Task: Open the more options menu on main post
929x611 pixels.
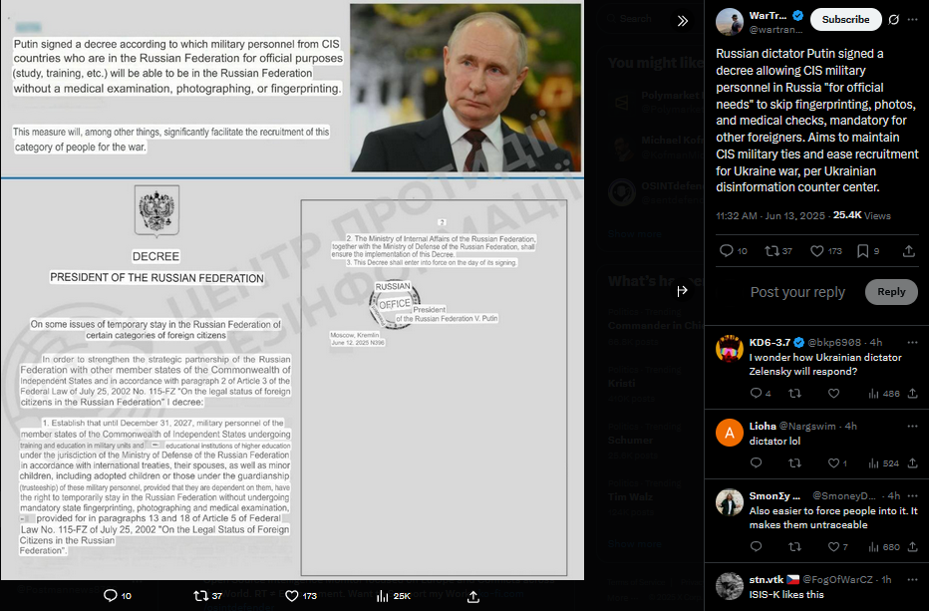Action: [x=912, y=20]
